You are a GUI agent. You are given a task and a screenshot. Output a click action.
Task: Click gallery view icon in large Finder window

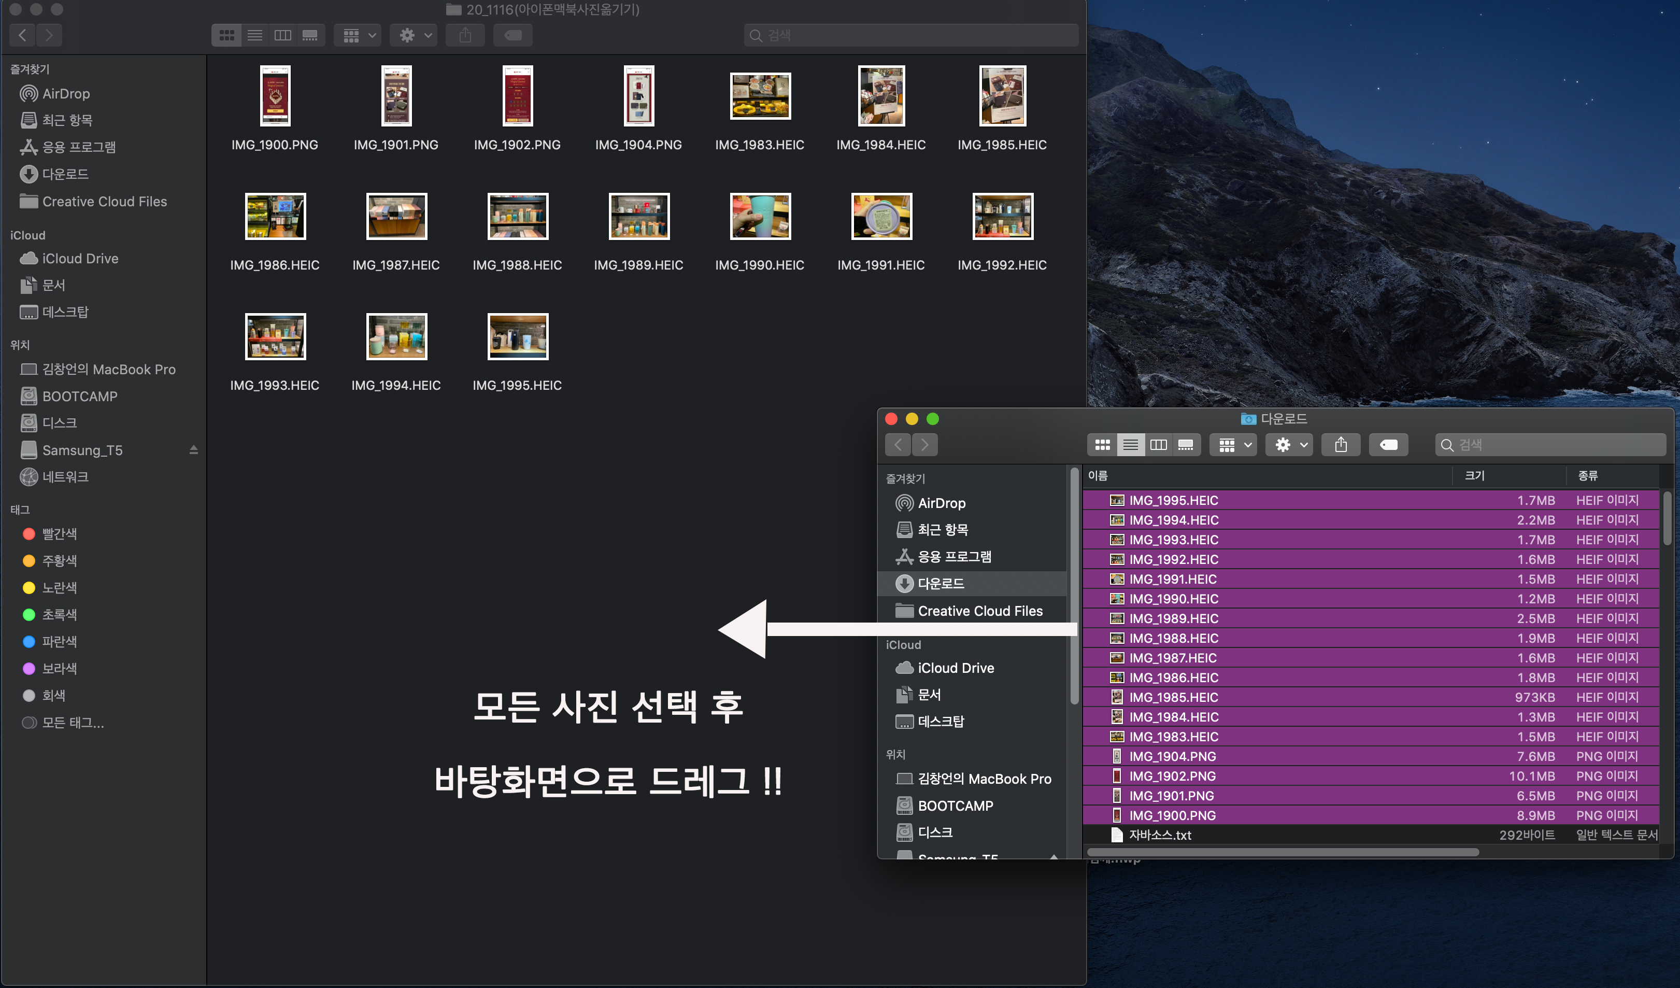310,35
